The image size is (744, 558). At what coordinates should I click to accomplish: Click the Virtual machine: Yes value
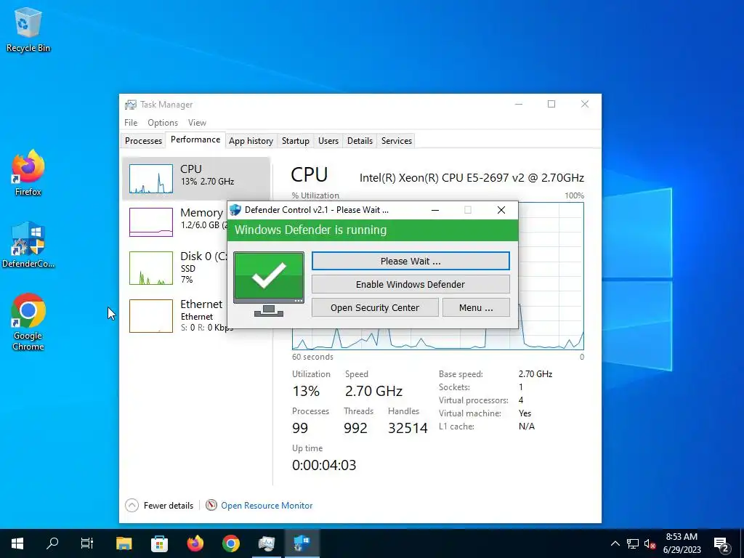[x=525, y=413]
